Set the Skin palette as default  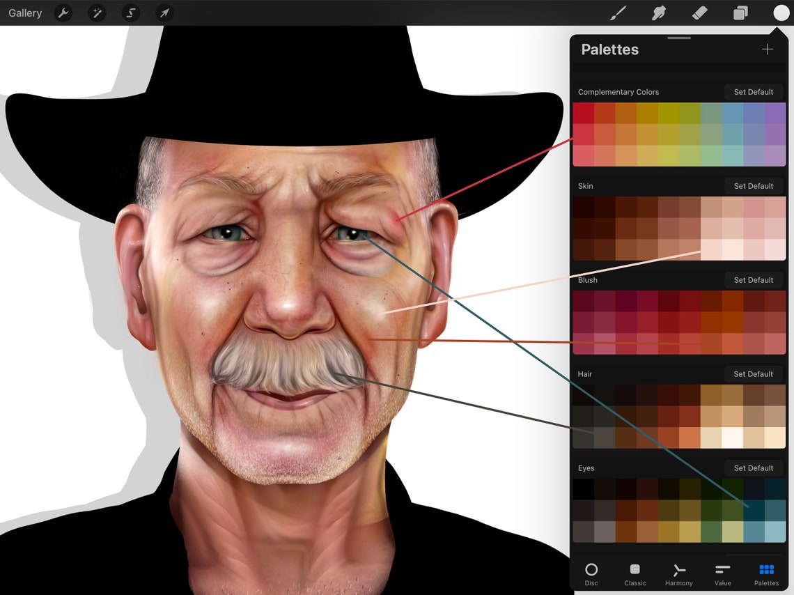tap(753, 186)
